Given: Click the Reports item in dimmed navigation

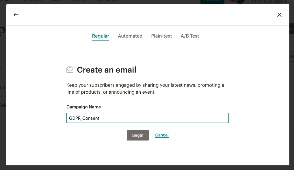Looking at the screenshot, I should [x=78, y=1].
